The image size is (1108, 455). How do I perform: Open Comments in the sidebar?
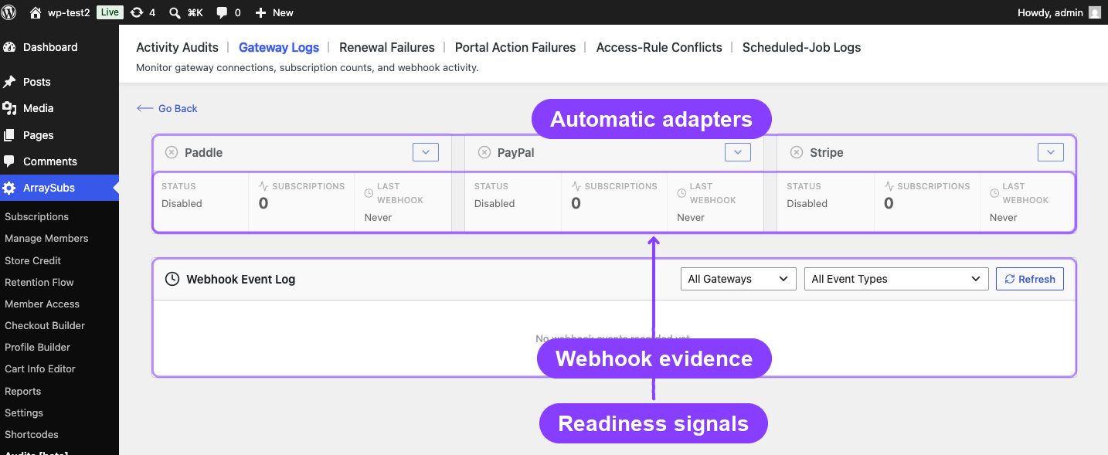coord(59,161)
